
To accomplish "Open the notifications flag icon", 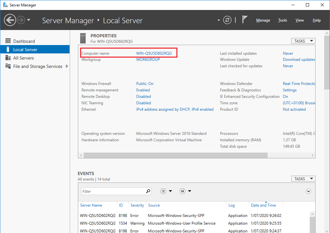I will point(244,20).
